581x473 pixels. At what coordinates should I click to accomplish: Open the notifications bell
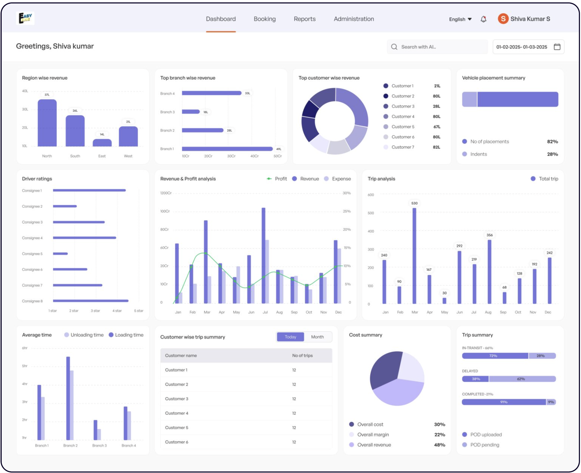[x=483, y=19]
